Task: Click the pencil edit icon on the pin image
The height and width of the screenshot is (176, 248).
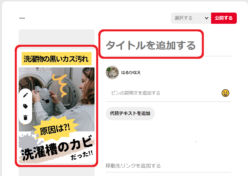Action: 25,95
